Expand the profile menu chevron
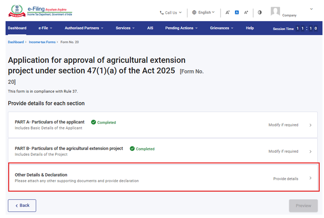This screenshot has height=218, width=324. (x=311, y=9)
